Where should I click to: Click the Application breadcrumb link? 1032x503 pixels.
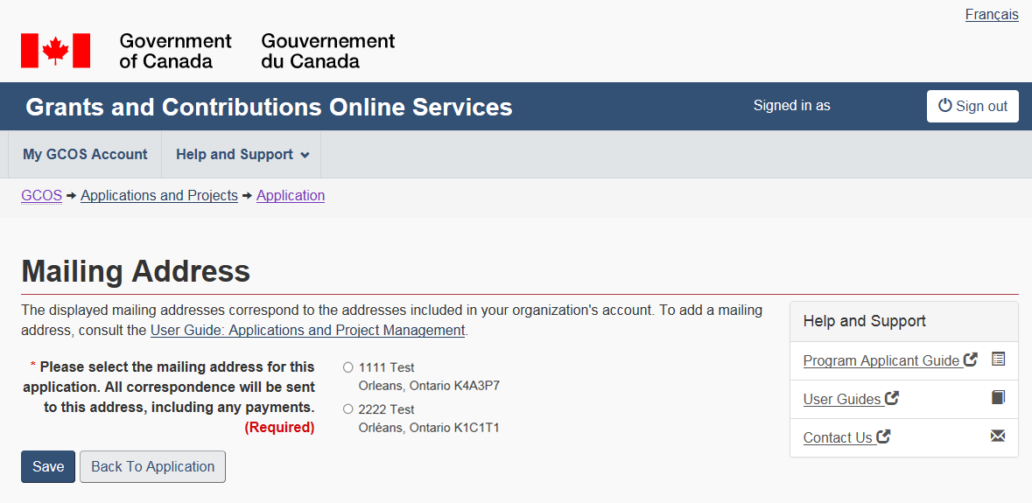pos(291,195)
